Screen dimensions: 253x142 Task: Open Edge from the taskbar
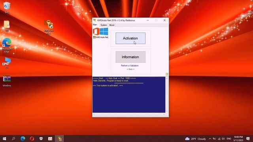pyautogui.click(x=23, y=138)
